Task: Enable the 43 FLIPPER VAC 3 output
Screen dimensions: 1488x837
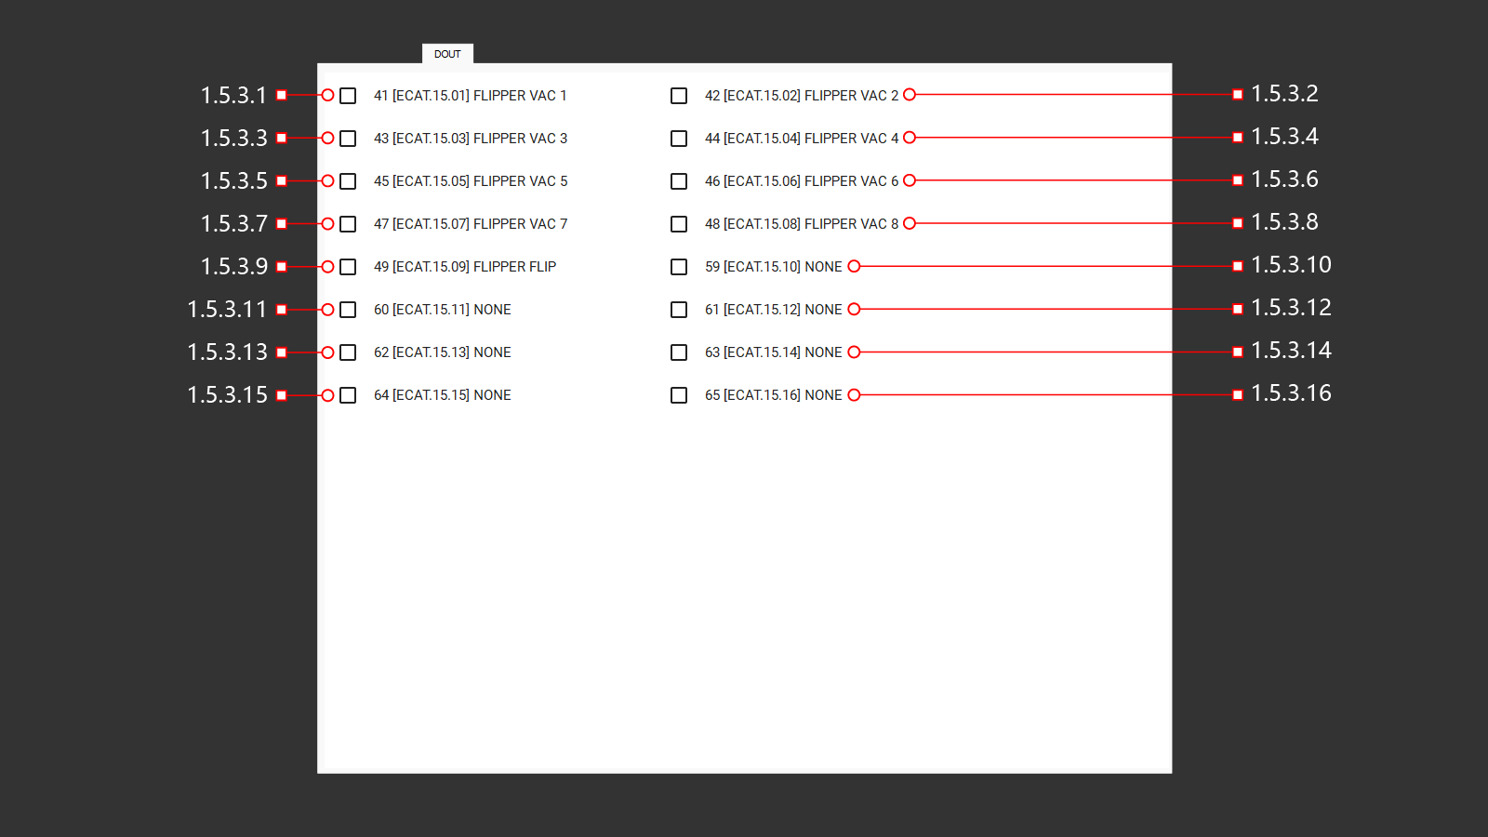Action: point(348,139)
